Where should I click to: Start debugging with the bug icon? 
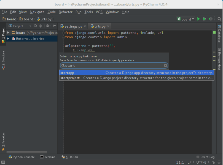205,19
